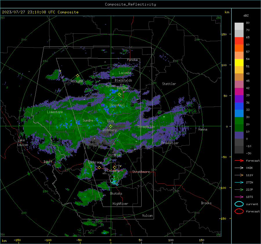The width and height of the screenshot is (261, 244).
Task: Click the 18TS legend label
Action: click(x=249, y=197)
